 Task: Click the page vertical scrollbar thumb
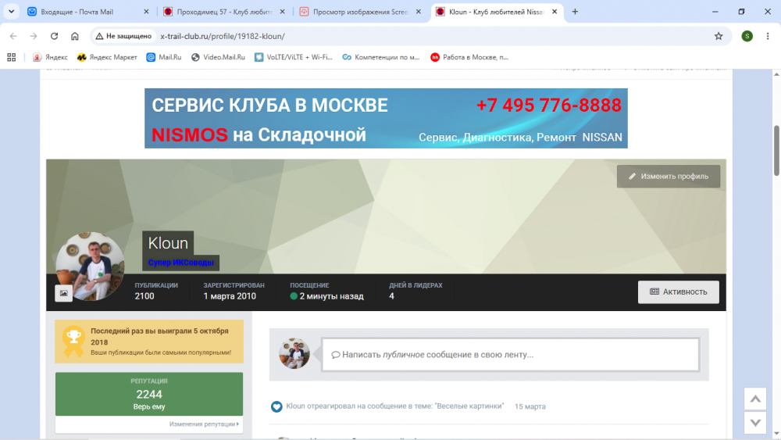(776, 151)
